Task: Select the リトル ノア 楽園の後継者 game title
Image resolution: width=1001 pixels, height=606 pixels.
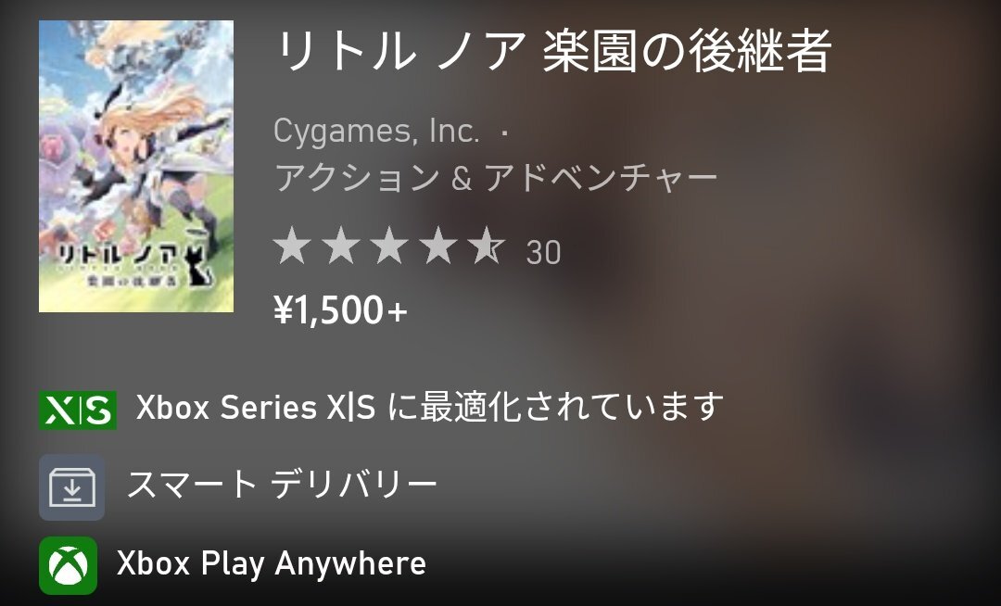Action: (552, 51)
